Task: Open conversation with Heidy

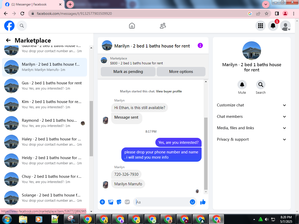Action: 45,160
